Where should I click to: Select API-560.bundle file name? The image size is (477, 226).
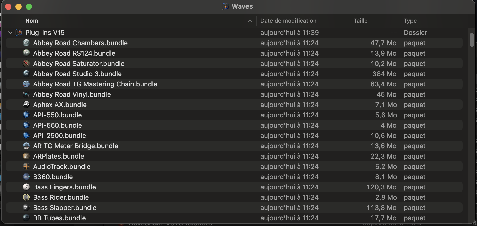pyautogui.click(x=57, y=125)
